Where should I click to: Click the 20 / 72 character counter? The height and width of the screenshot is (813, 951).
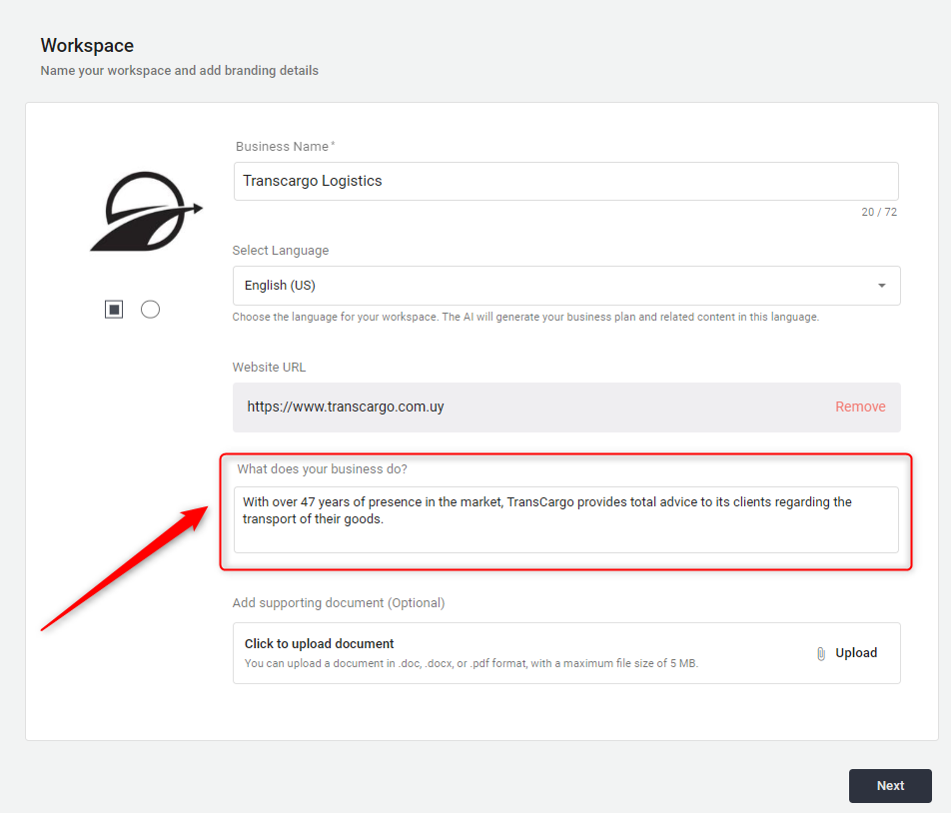click(x=879, y=212)
